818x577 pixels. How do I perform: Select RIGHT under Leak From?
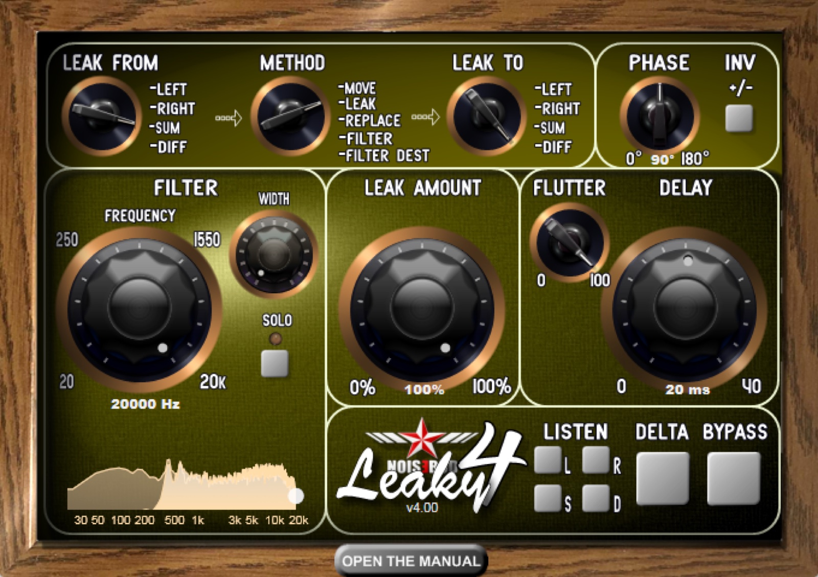point(172,109)
